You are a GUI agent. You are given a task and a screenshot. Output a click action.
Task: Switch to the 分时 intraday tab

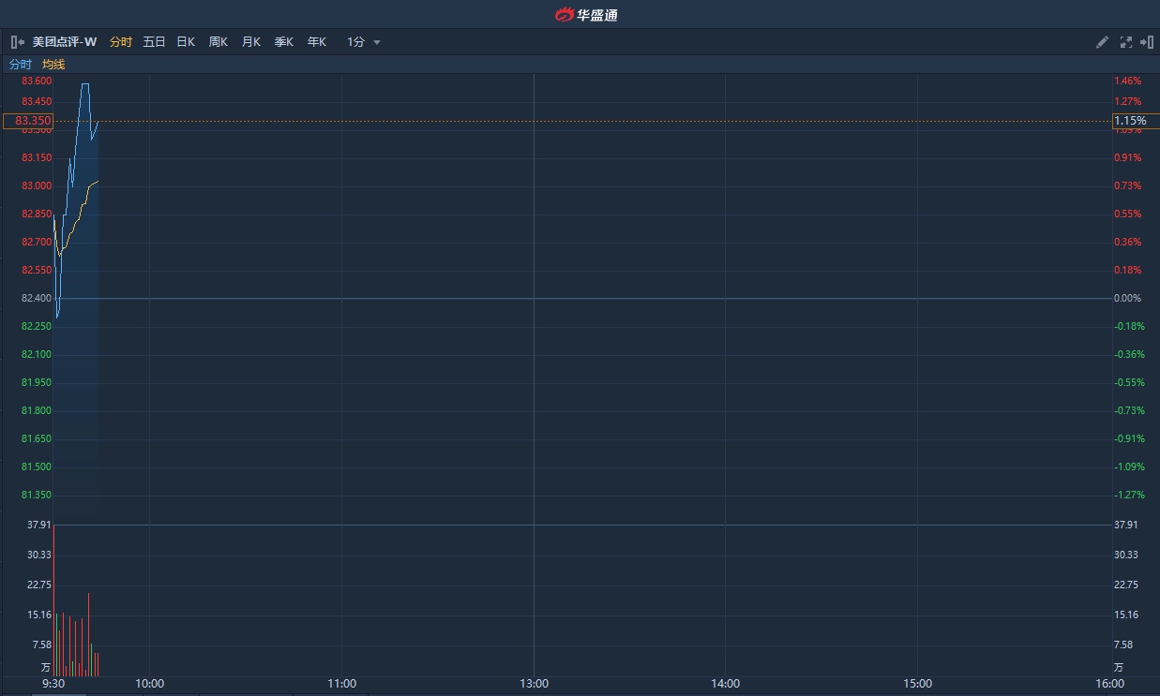click(121, 42)
